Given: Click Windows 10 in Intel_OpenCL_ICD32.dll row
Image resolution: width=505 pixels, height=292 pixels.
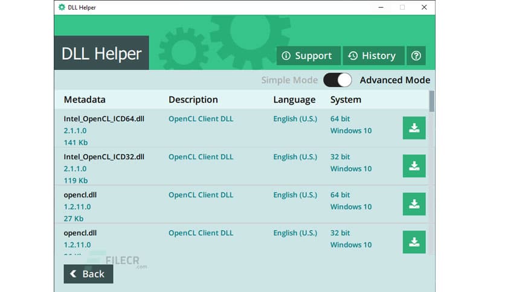Looking at the screenshot, I should pyautogui.click(x=351, y=168).
